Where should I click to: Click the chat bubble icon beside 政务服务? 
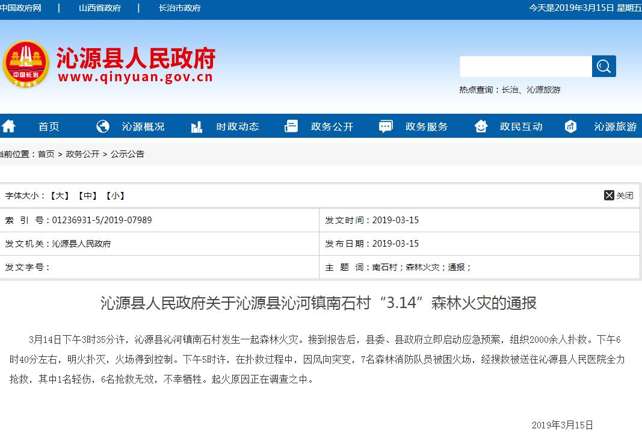[x=386, y=126]
